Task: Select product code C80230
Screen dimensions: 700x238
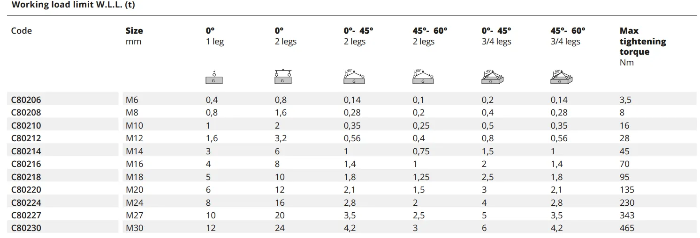Action: click(x=26, y=228)
